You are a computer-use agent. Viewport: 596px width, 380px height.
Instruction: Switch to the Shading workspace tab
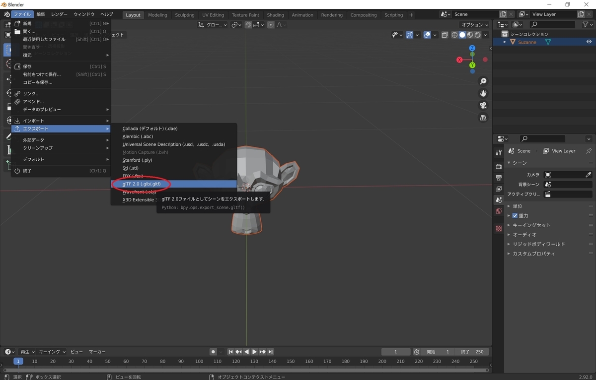click(x=275, y=15)
